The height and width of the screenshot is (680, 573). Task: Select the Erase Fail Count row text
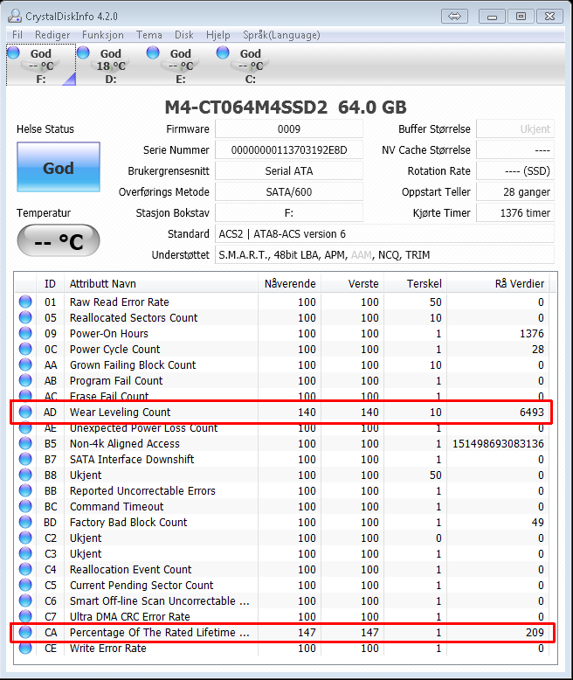pos(109,396)
